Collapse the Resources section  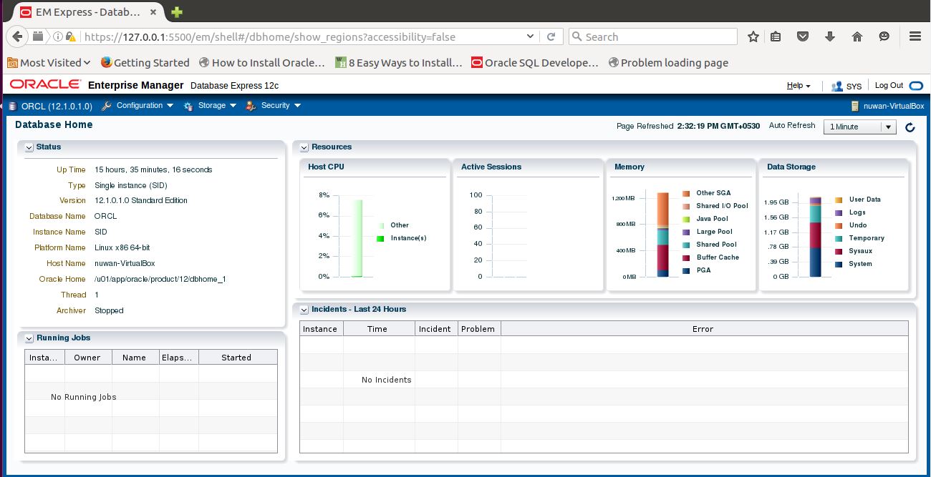[304, 147]
